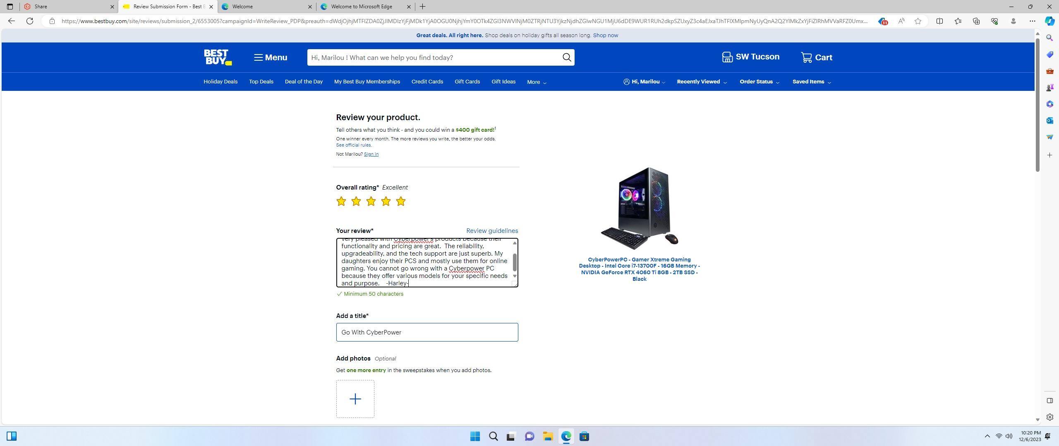Click the Best Buy logo
Screen dimensions: 1059x446
pyautogui.click(x=217, y=57)
